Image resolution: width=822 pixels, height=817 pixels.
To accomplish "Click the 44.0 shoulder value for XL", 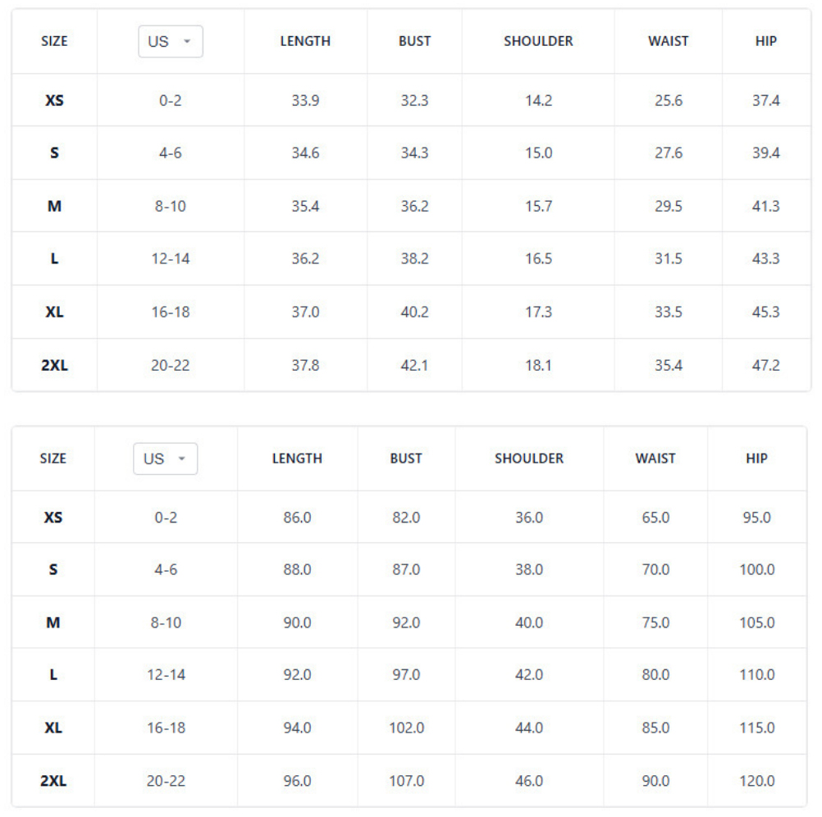I will [x=528, y=728].
